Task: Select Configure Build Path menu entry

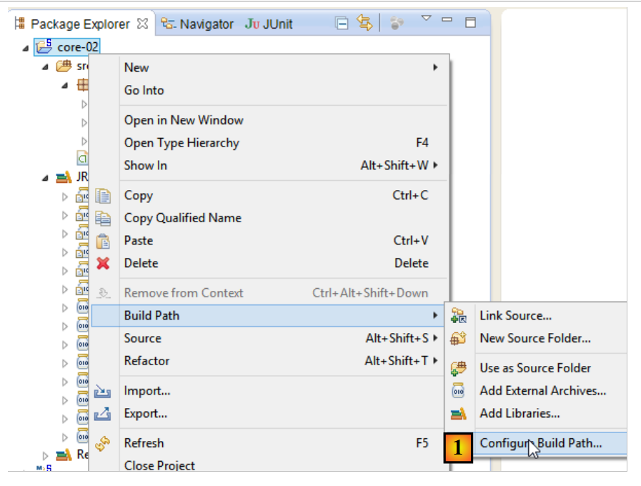Action: point(540,443)
